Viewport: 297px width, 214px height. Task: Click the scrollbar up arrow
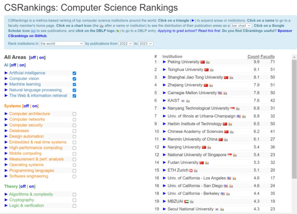pos(294,57)
